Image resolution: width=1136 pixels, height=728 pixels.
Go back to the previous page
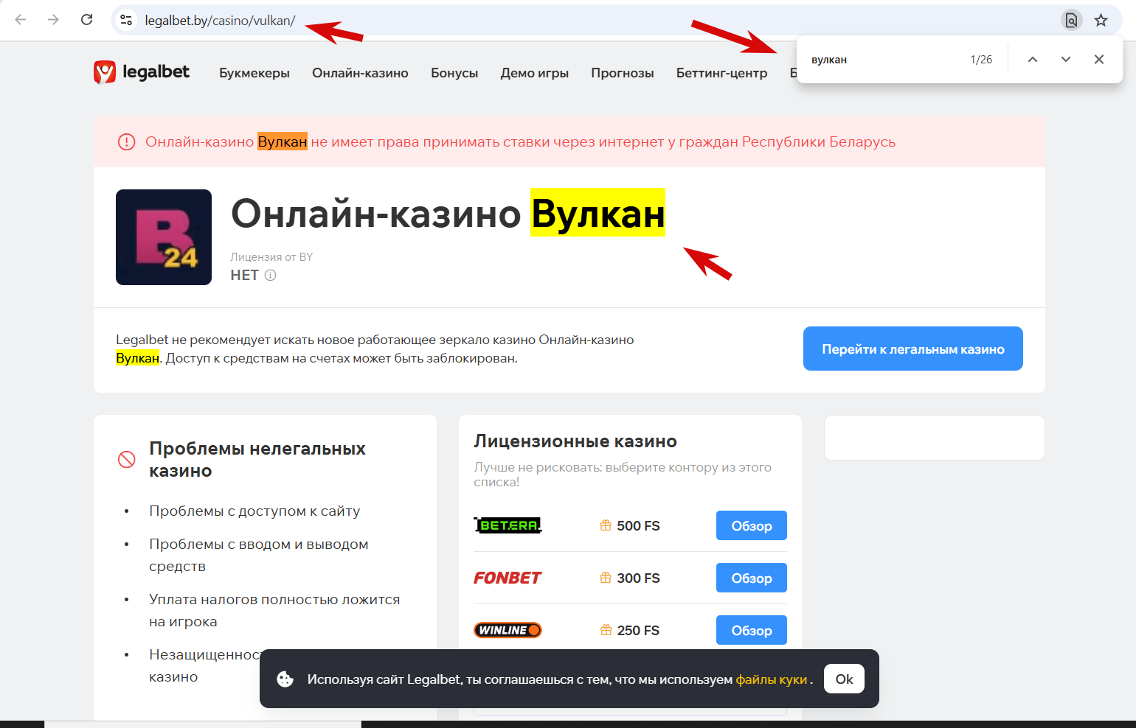click(x=21, y=20)
